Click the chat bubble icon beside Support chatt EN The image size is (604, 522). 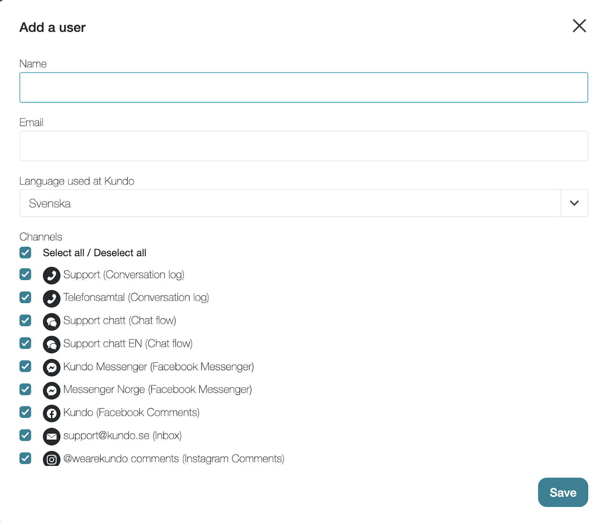click(x=51, y=344)
